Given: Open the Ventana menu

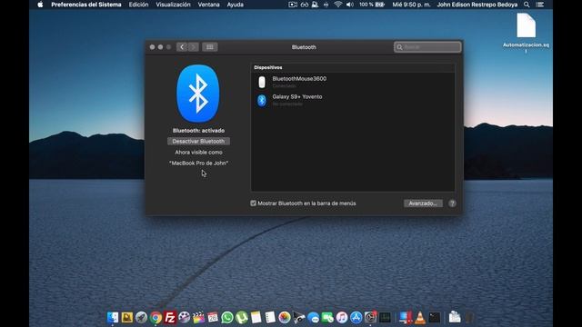Looking at the screenshot, I should click(208, 5).
